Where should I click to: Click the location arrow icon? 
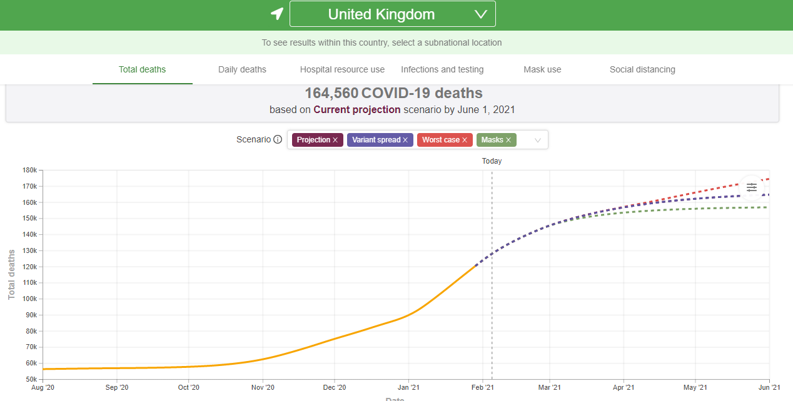(x=276, y=14)
